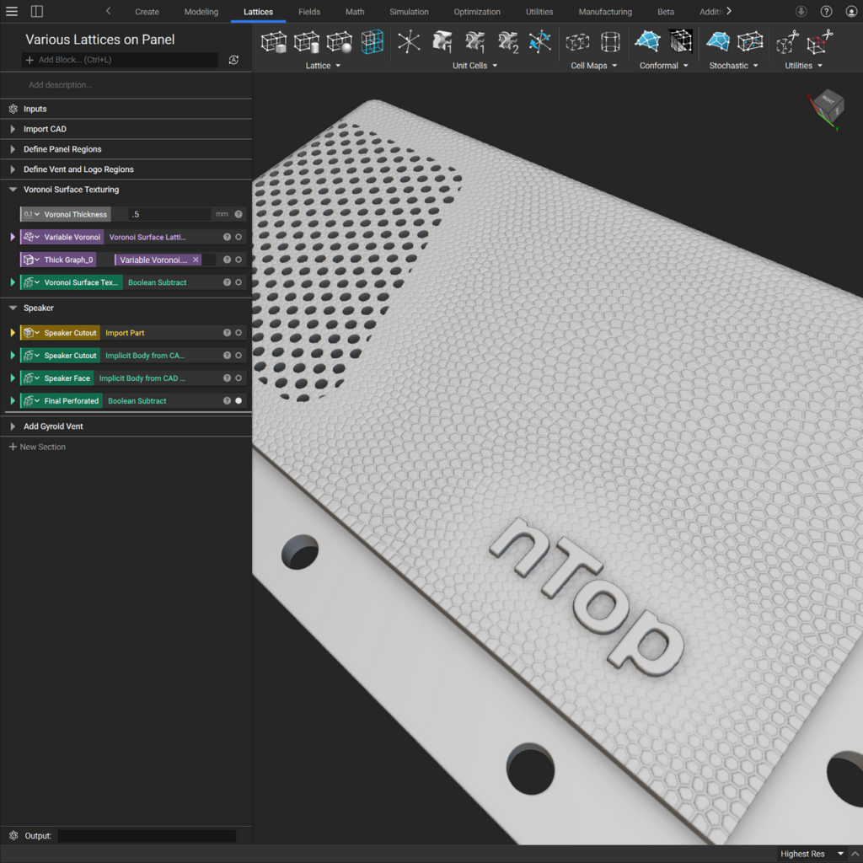The width and height of the screenshot is (863, 863).
Task: Open the downloads icon in the top bar
Action: (801, 12)
